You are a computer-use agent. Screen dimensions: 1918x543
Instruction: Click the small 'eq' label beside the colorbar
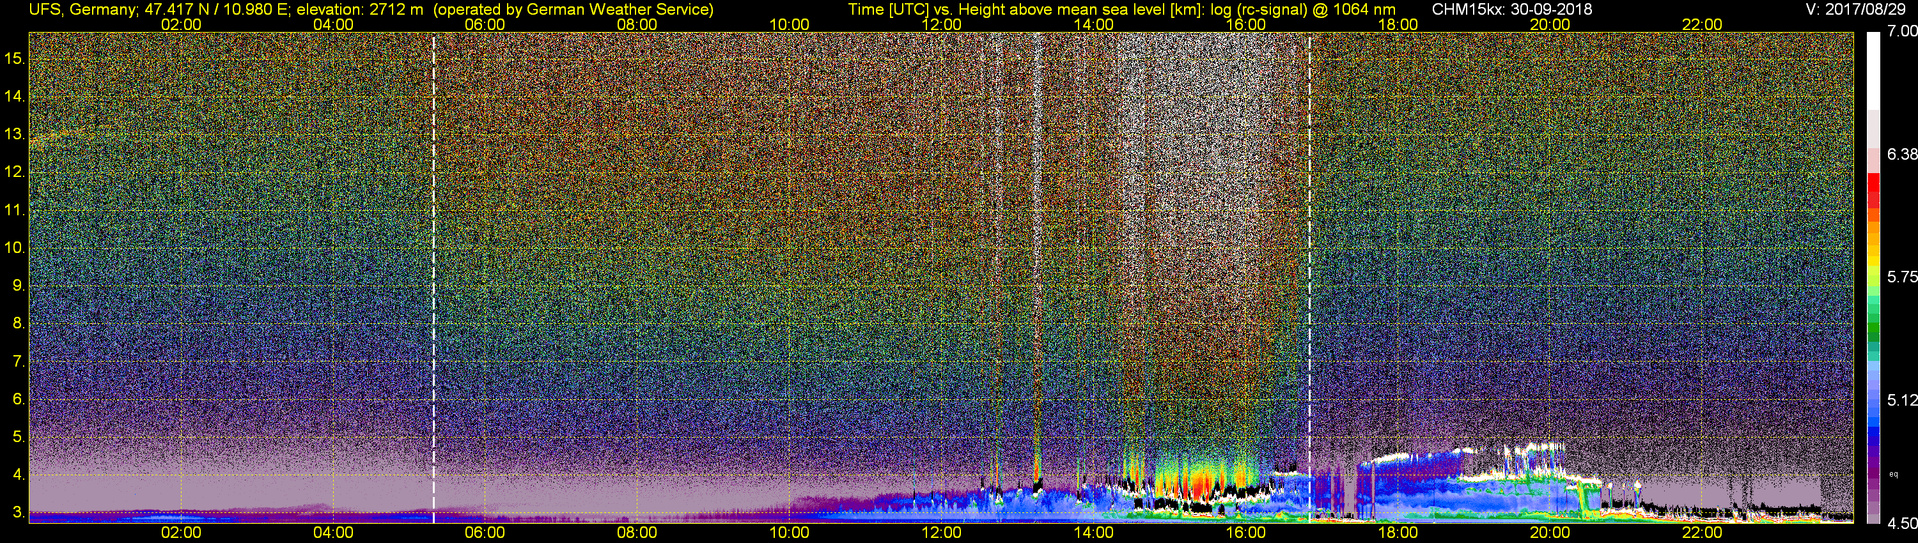(x=1894, y=474)
